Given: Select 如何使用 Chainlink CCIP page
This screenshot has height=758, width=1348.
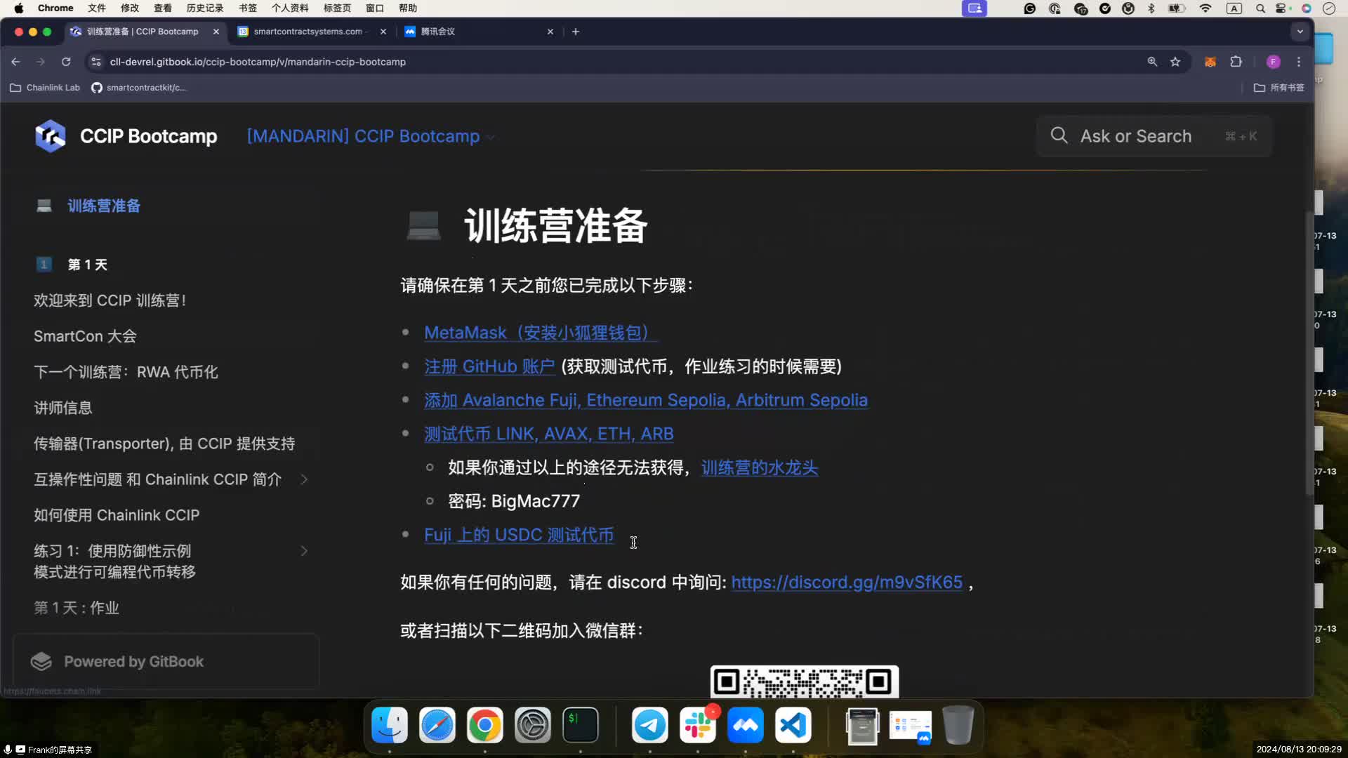Looking at the screenshot, I should tap(117, 515).
